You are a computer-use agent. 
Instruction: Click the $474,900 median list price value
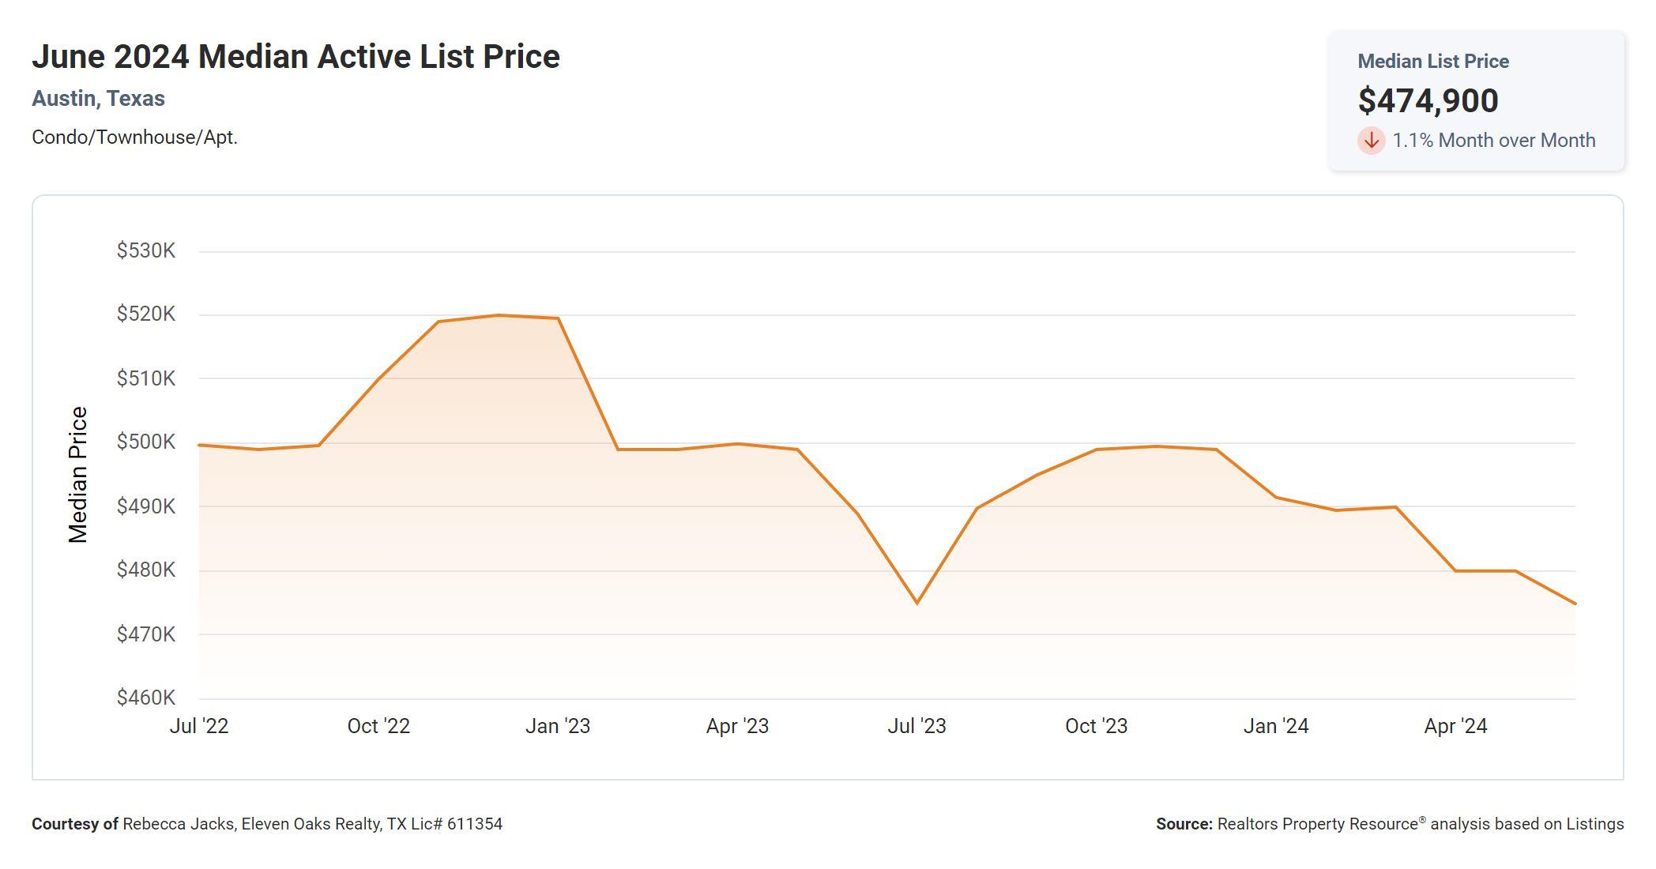pos(1428,100)
